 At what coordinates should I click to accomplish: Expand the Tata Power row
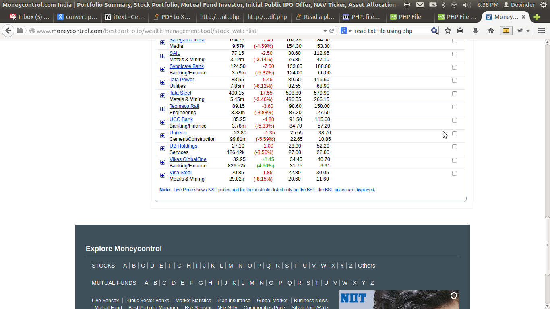(163, 82)
